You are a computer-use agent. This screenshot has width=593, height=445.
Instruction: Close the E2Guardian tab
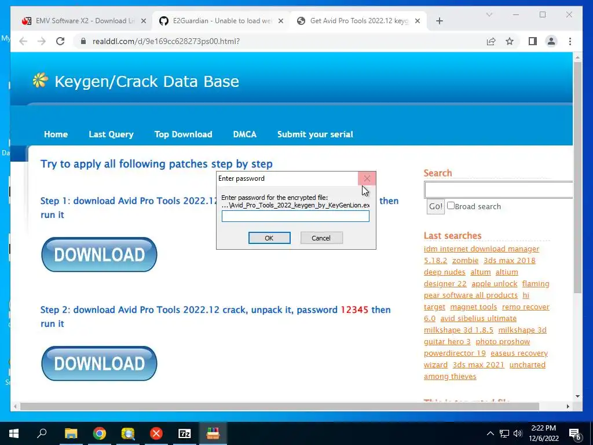coord(281,21)
